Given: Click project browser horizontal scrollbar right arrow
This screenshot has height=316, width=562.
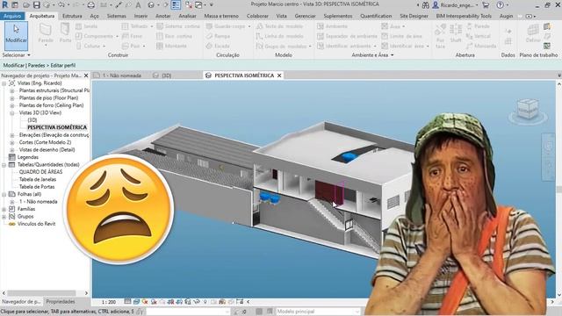Looking at the screenshot, I should tap(86, 293).
